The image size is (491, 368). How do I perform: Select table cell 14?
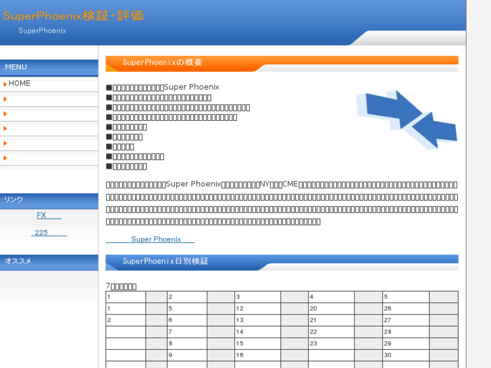point(258,332)
